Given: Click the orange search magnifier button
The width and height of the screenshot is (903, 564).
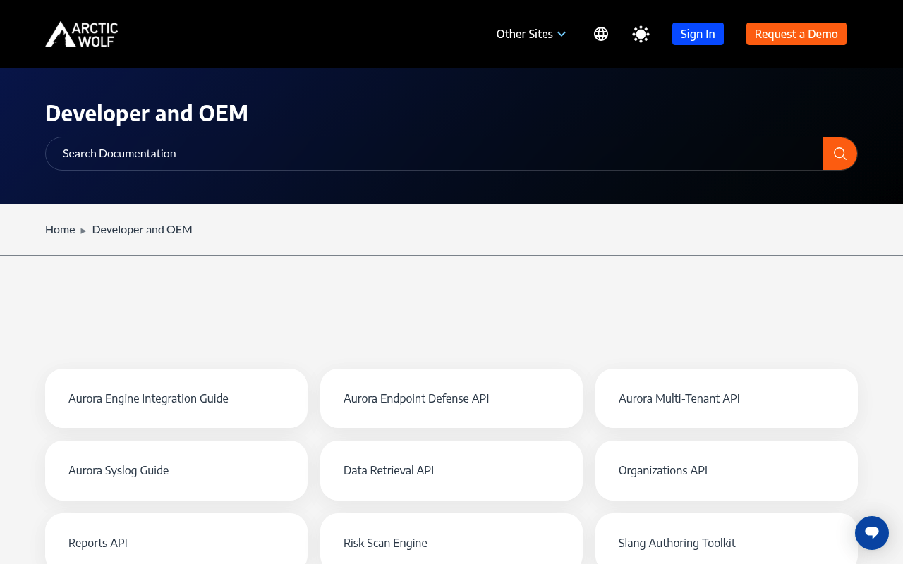Looking at the screenshot, I should 840,154.
